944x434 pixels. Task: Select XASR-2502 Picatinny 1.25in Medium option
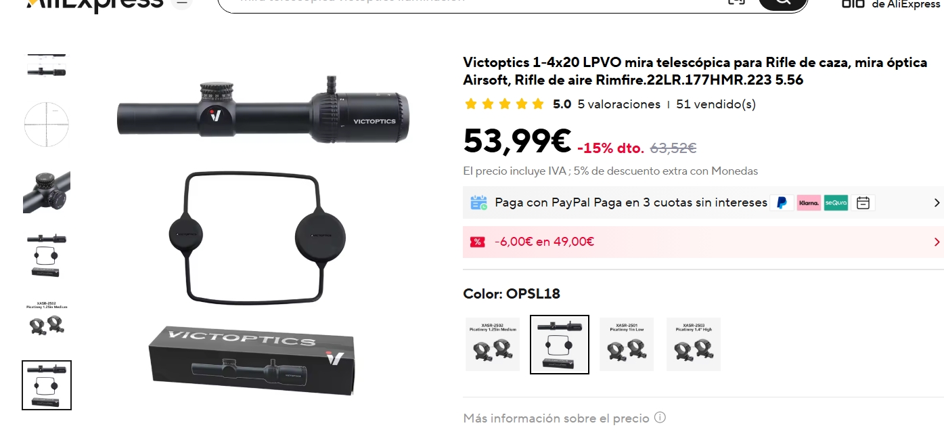[x=493, y=344]
